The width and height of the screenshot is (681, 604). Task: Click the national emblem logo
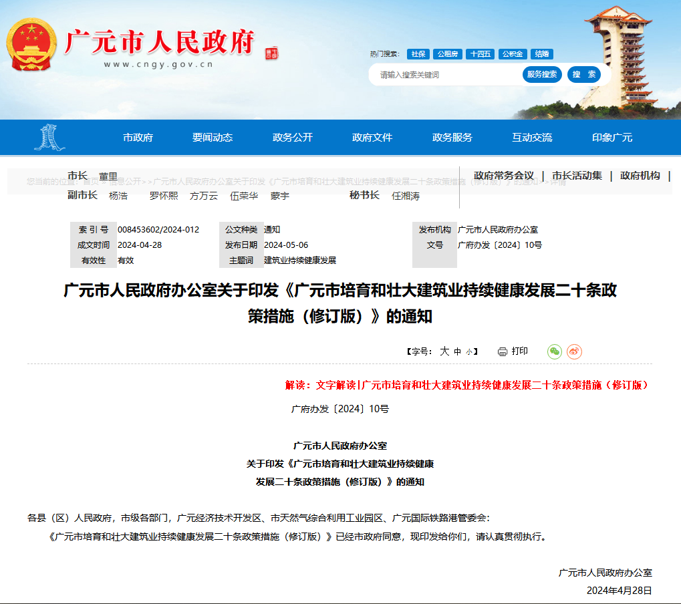(31, 44)
